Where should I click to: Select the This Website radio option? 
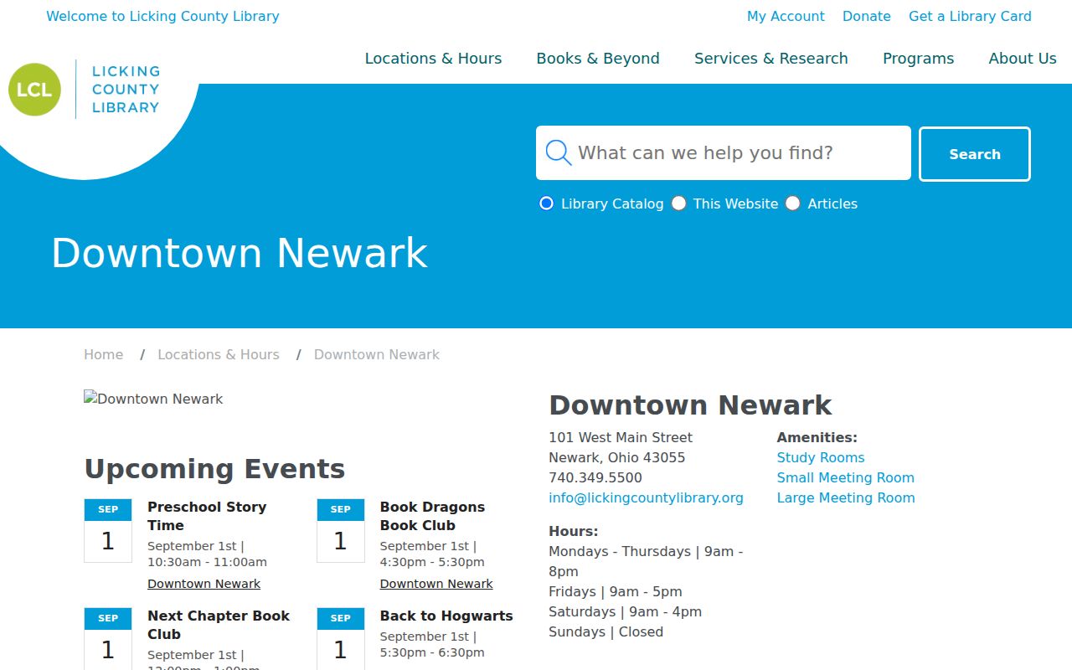click(678, 204)
